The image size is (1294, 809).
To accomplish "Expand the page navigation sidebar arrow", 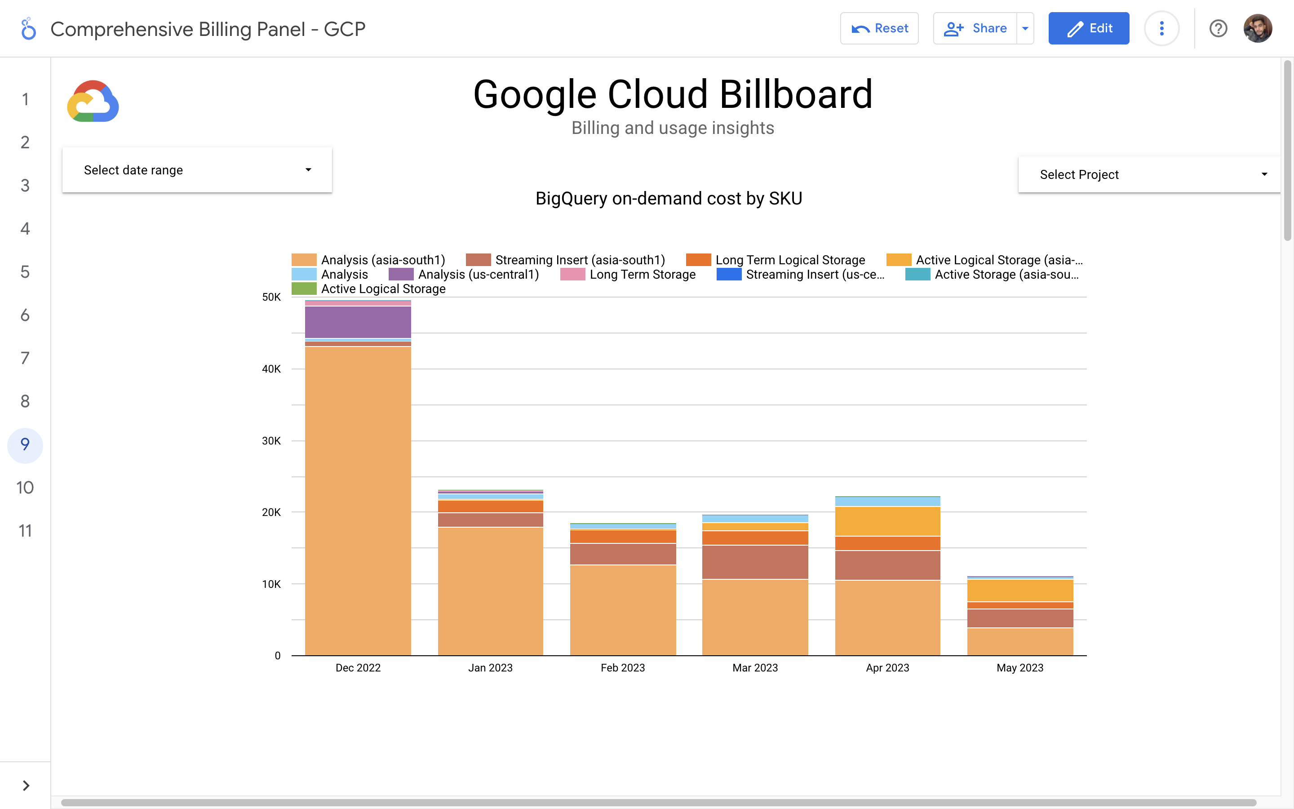I will [26, 785].
